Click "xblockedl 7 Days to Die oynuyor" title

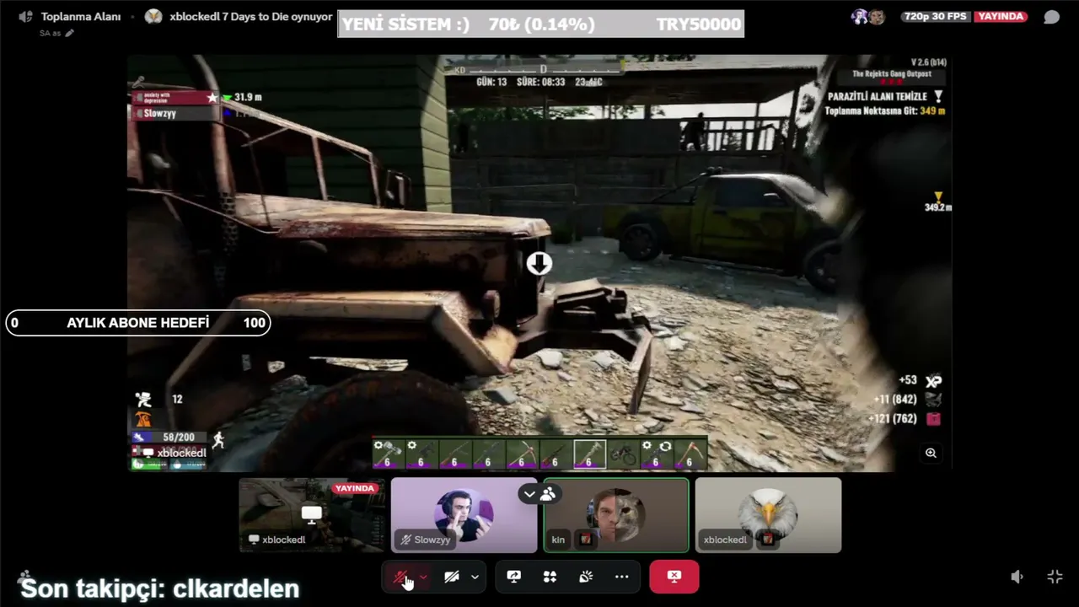click(x=251, y=16)
